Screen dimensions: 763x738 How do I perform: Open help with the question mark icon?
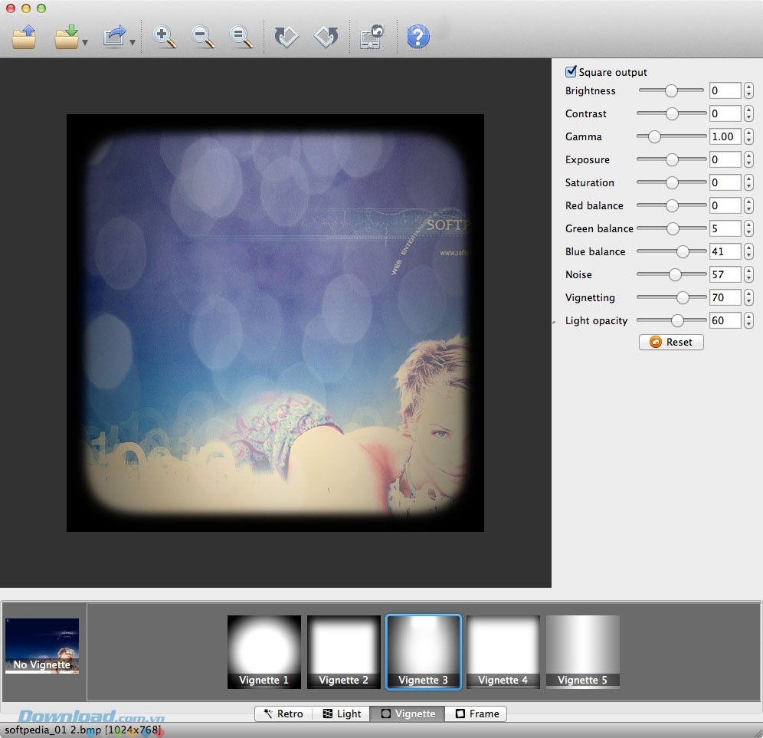pyautogui.click(x=418, y=37)
